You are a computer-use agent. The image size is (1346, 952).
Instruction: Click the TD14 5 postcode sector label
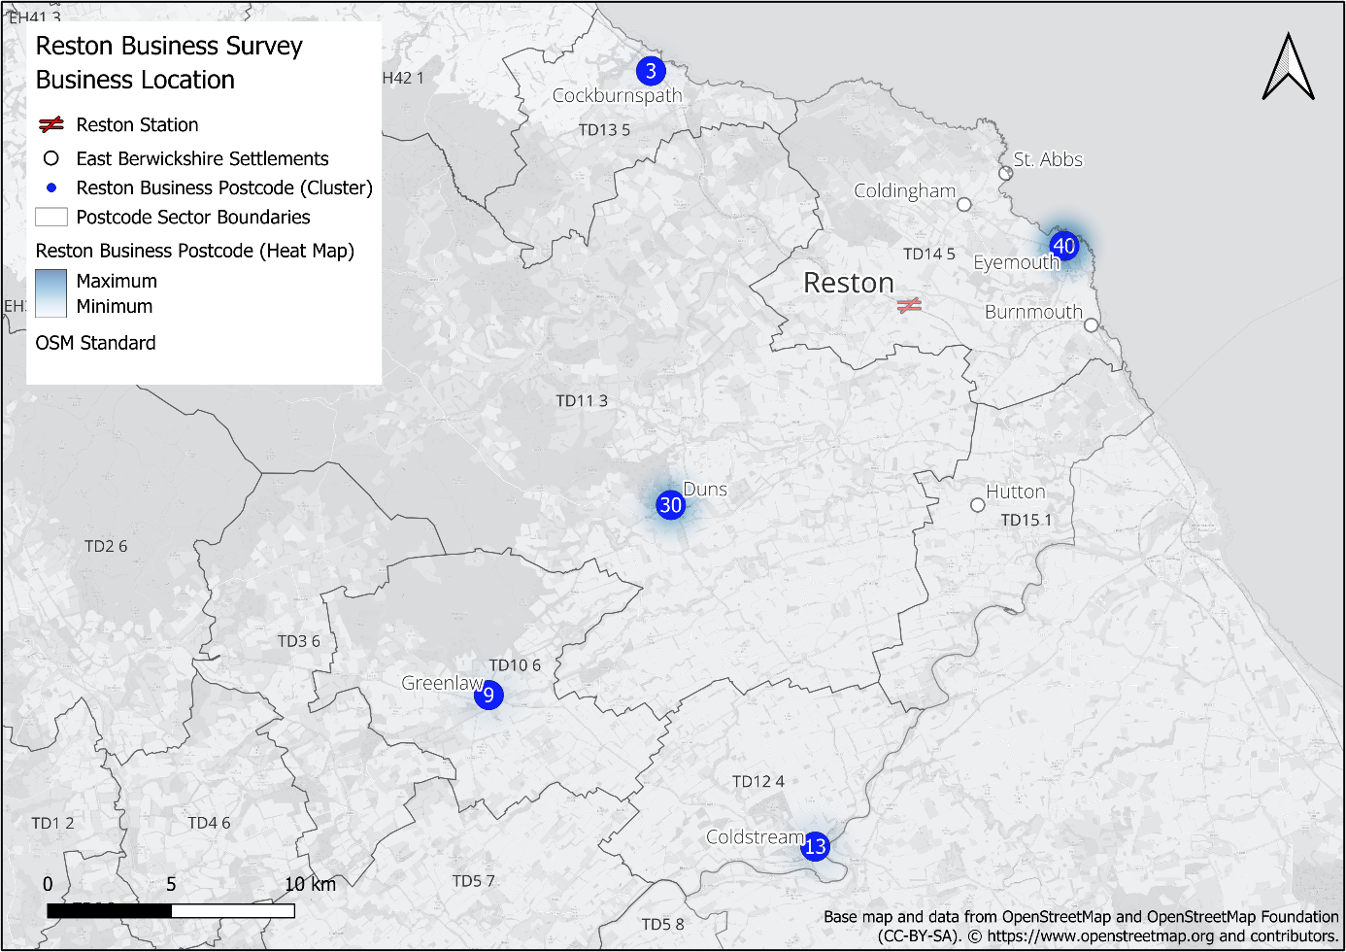pos(929,255)
